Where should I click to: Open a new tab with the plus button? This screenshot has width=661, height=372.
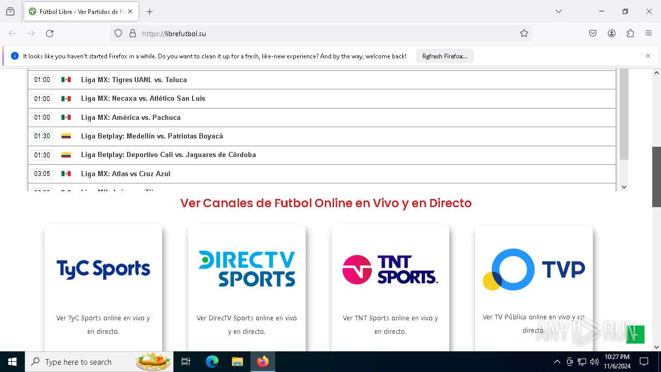pyautogui.click(x=150, y=11)
